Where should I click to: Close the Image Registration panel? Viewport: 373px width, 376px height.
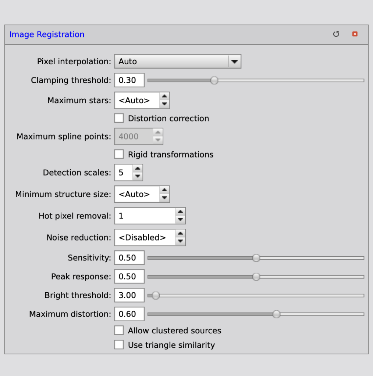point(355,34)
